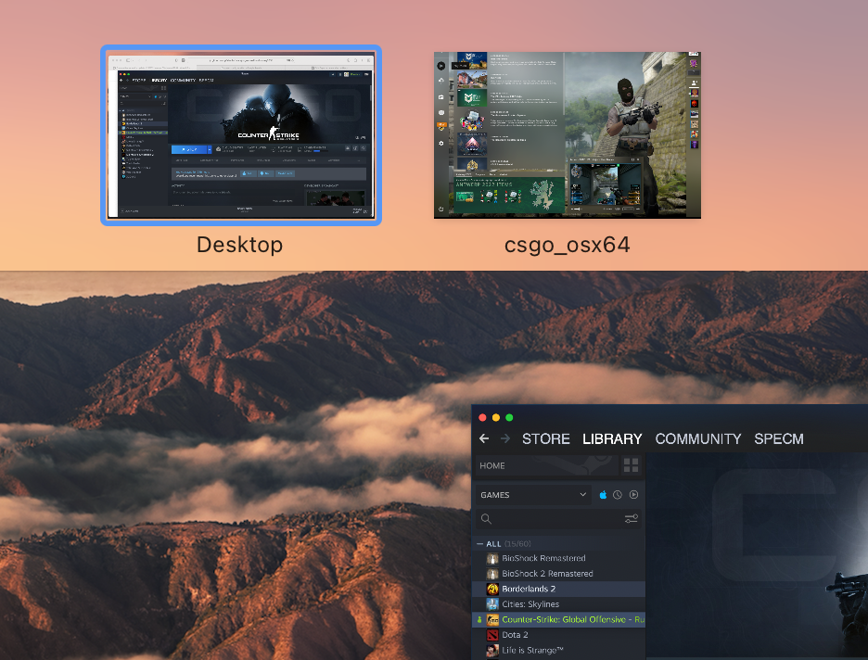This screenshot has height=660, width=868.
Task: Minimize Steam window with yellow button
Action: [496, 418]
